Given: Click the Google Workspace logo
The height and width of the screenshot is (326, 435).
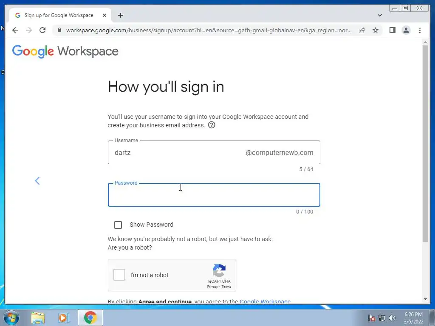Looking at the screenshot, I should (65, 51).
